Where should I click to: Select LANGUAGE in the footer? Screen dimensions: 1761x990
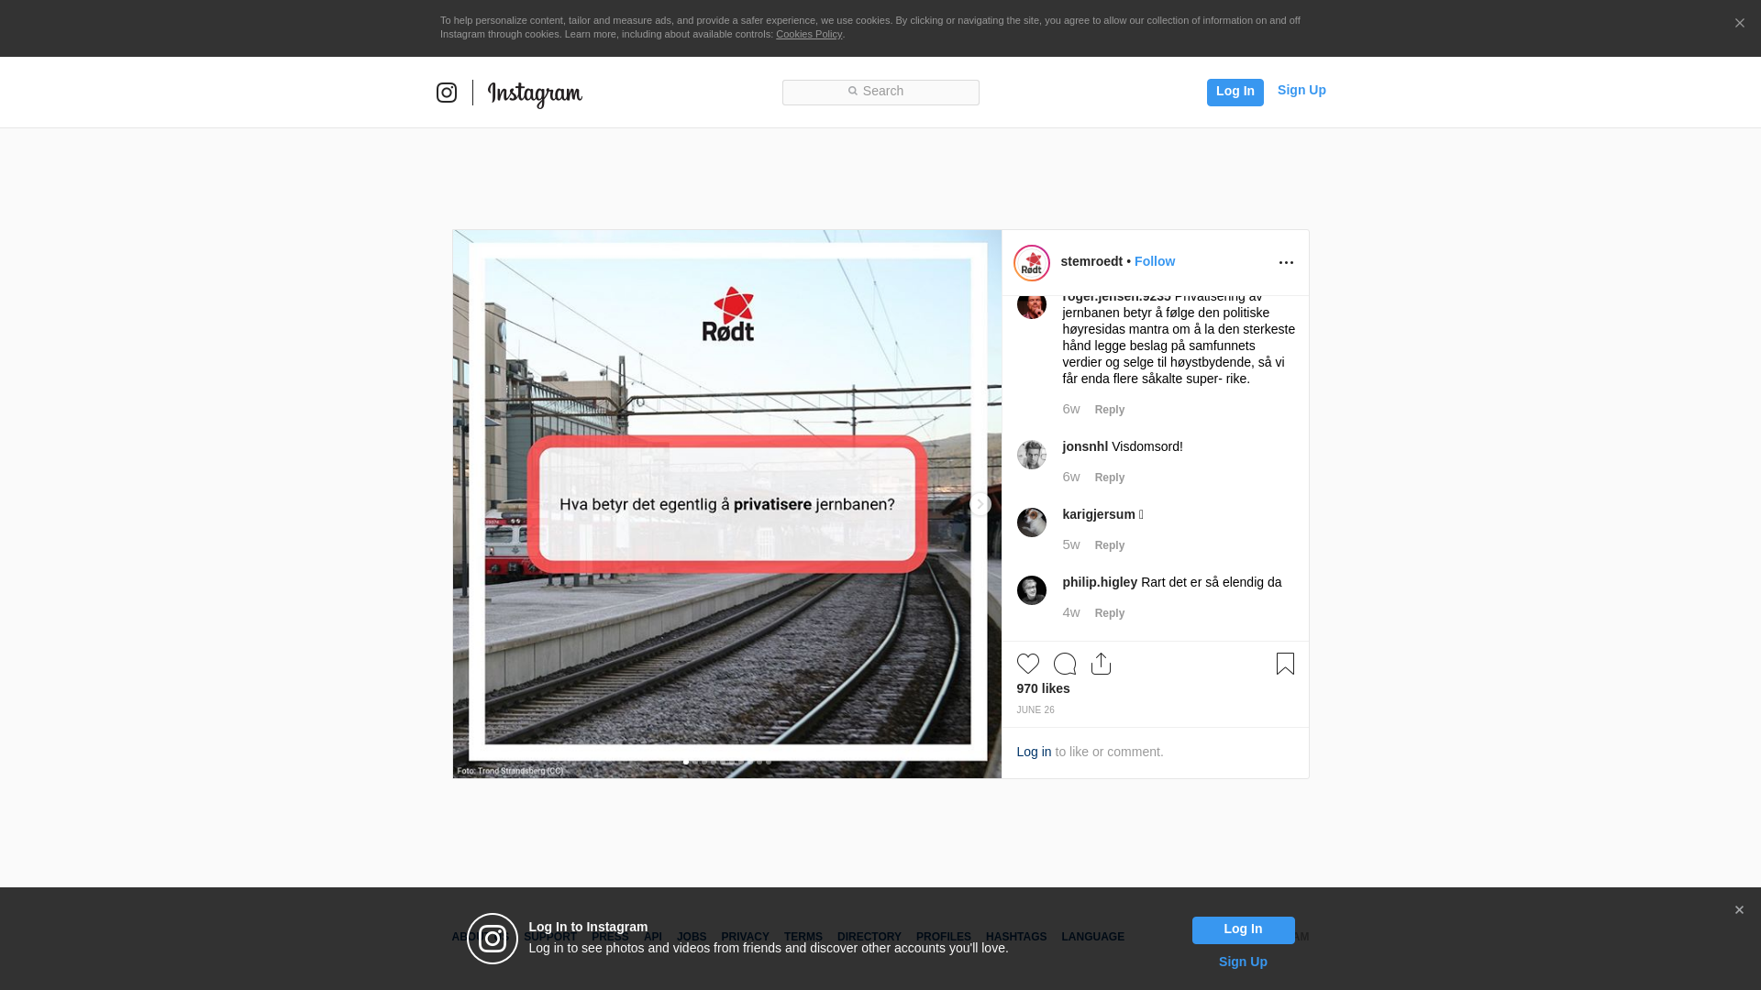(x=1092, y=937)
